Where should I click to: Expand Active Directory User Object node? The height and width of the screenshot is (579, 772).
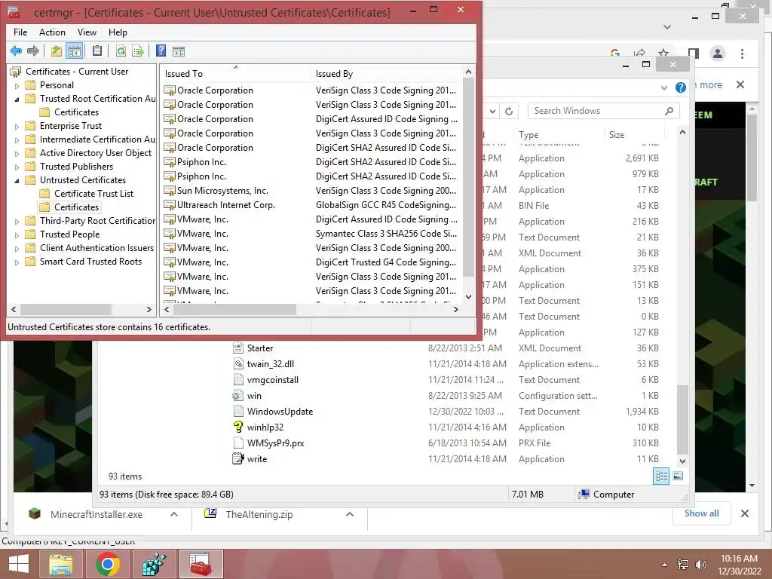[x=17, y=154]
